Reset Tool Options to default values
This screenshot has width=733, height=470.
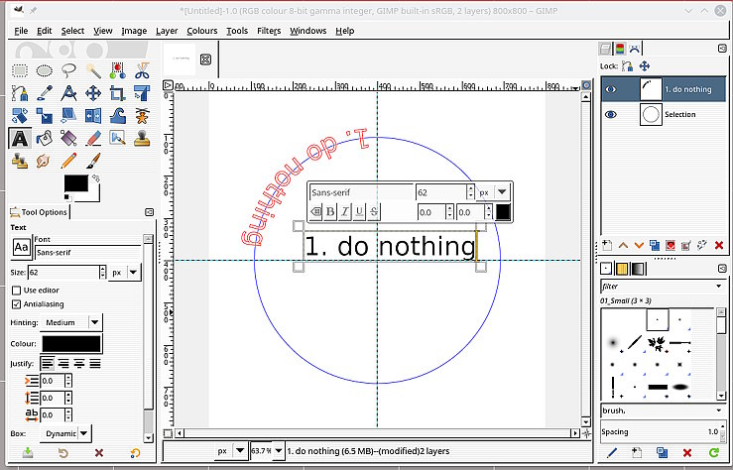click(135, 453)
